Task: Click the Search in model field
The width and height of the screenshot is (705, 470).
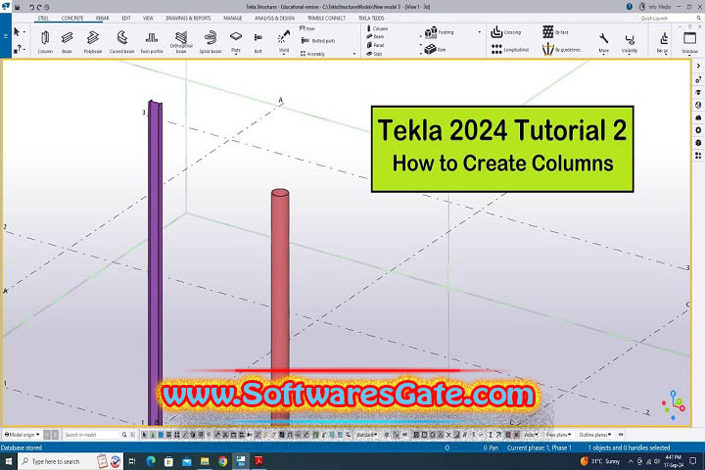Action: pos(92,435)
